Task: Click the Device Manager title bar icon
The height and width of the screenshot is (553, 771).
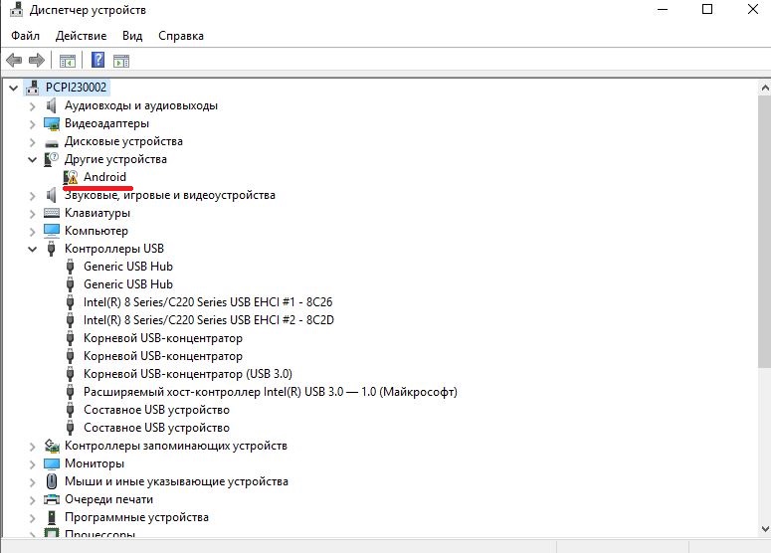Action: click(x=16, y=9)
